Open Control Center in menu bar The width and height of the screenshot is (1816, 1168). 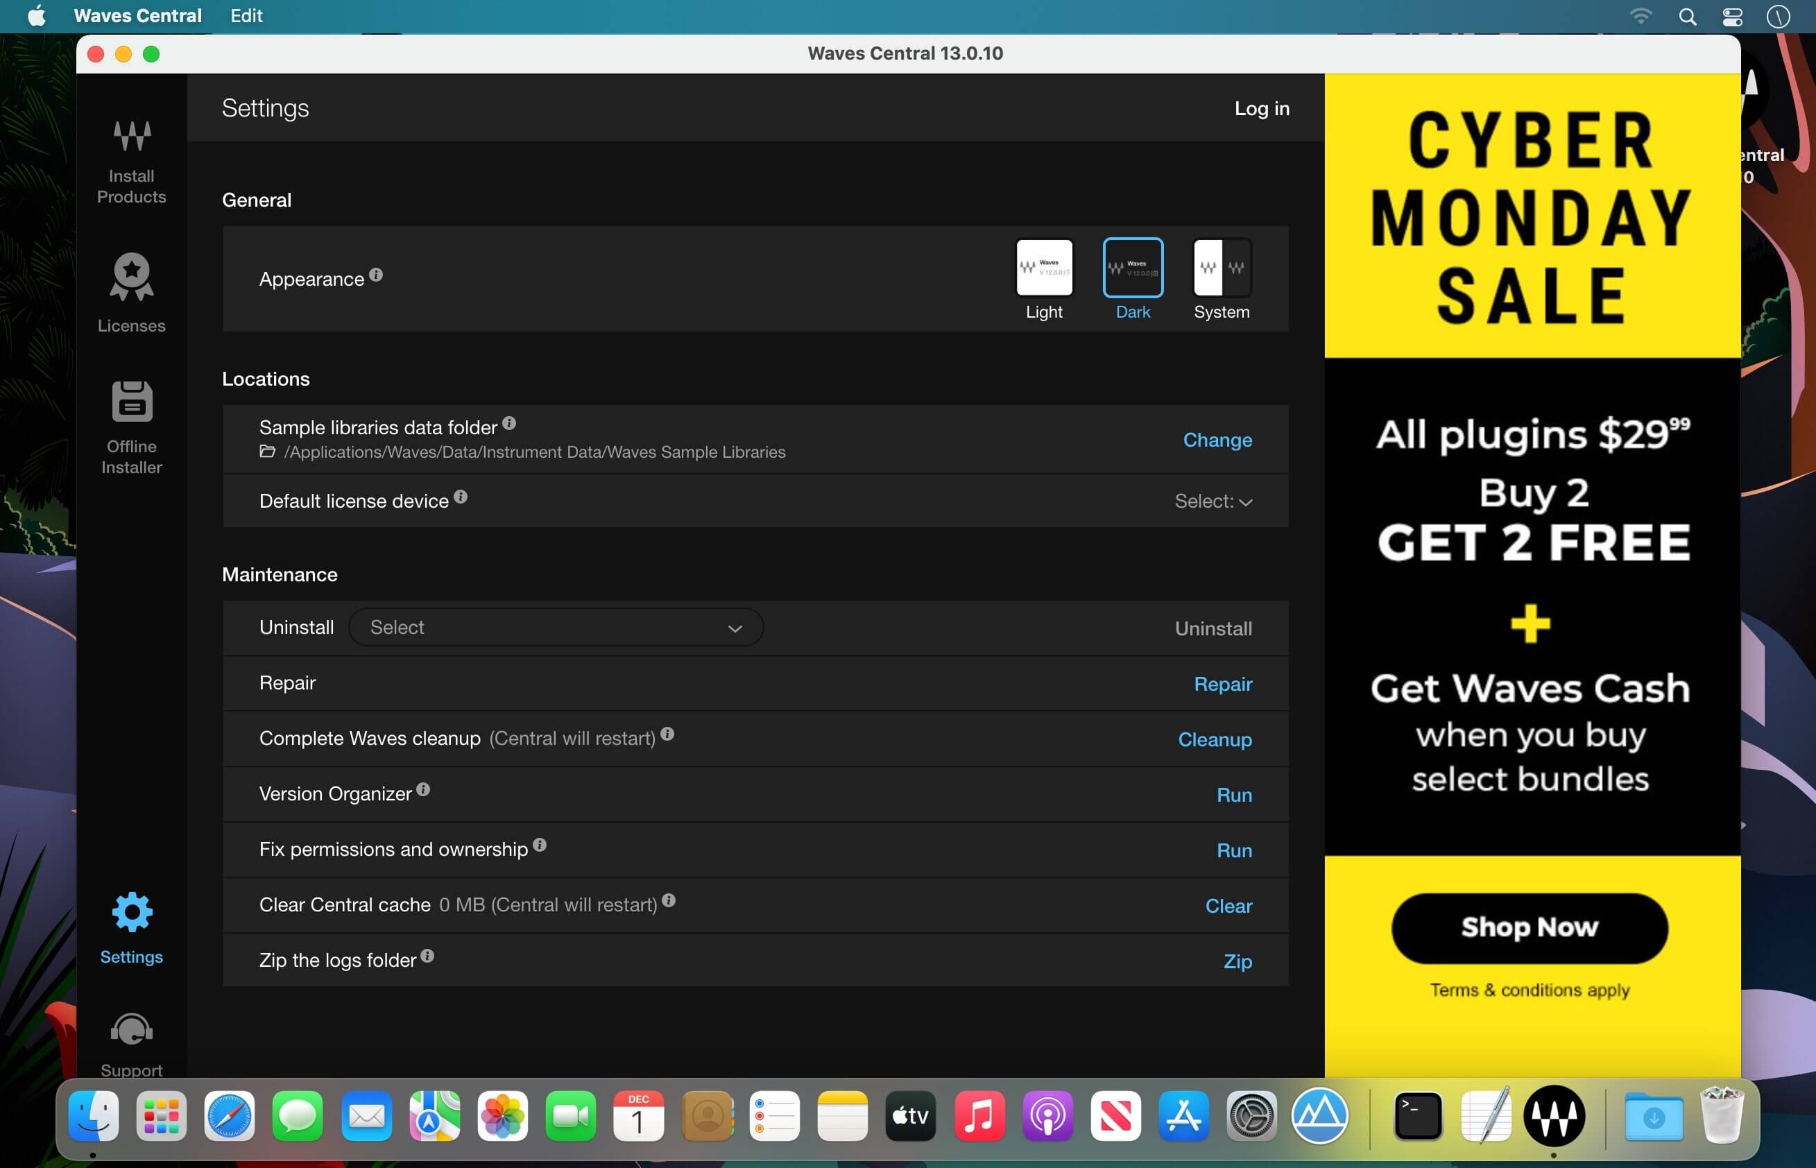tap(1733, 16)
